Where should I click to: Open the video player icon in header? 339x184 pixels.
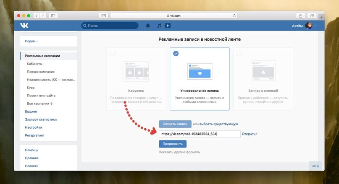(x=168, y=26)
